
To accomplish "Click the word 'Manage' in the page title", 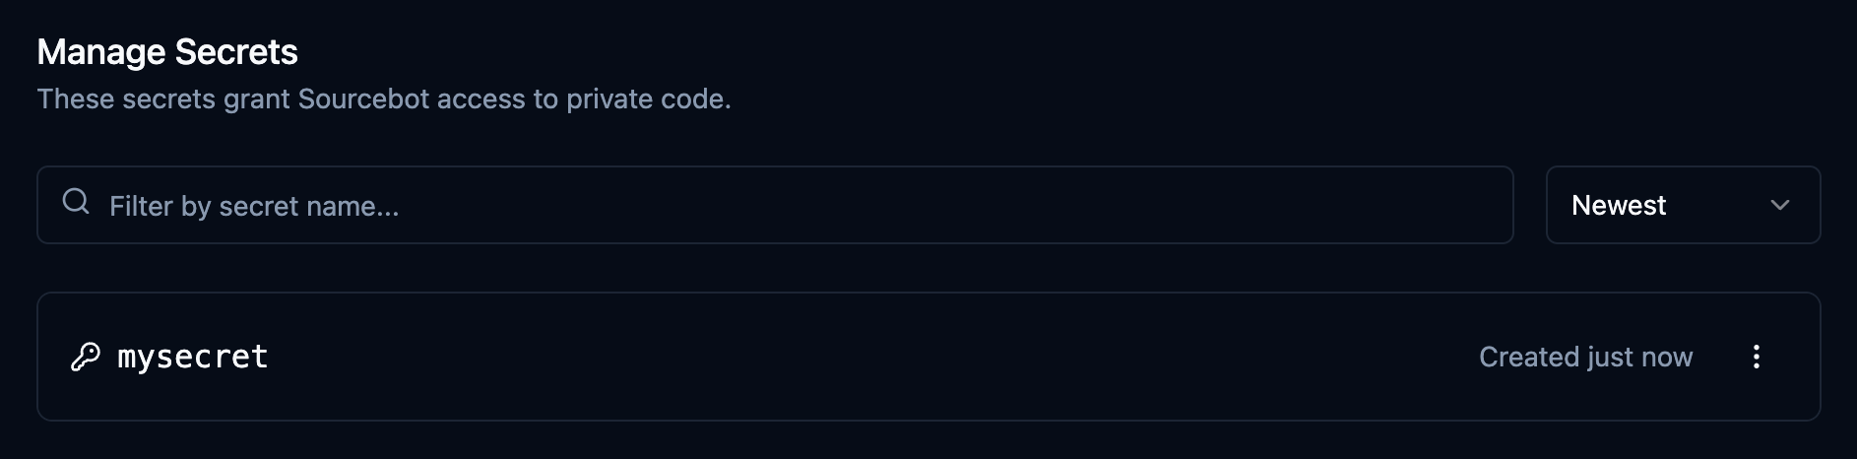I will (101, 52).
